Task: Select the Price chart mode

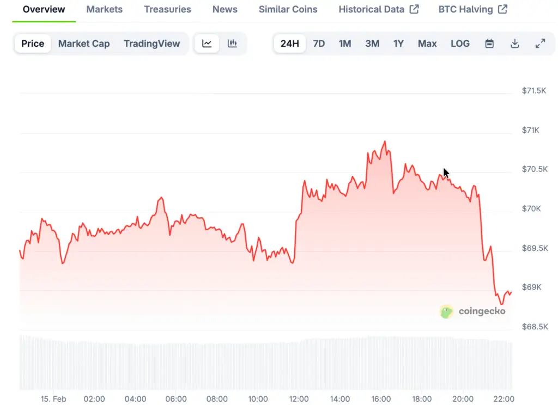Action: click(33, 44)
